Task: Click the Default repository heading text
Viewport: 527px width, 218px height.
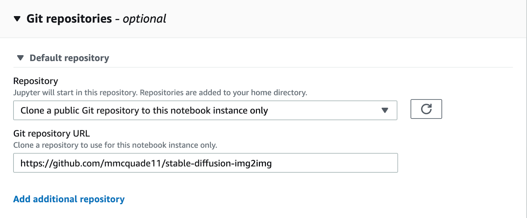Action: (x=69, y=58)
